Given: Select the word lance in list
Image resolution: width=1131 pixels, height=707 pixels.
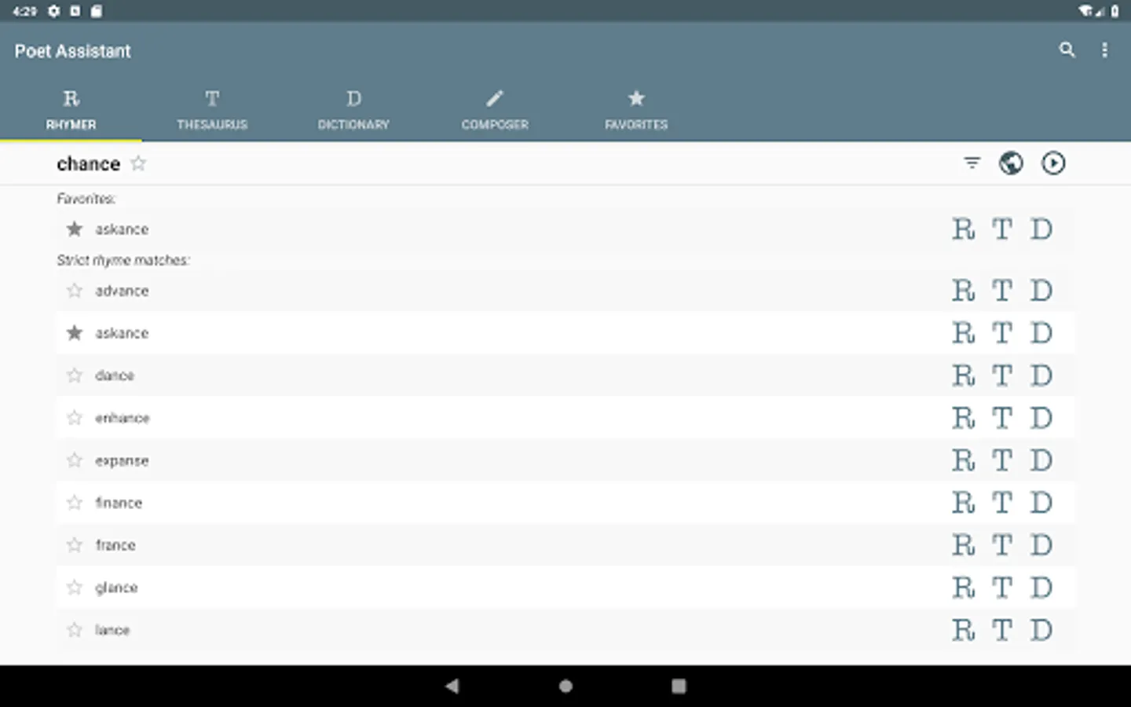Looking at the screenshot, I should click(112, 630).
